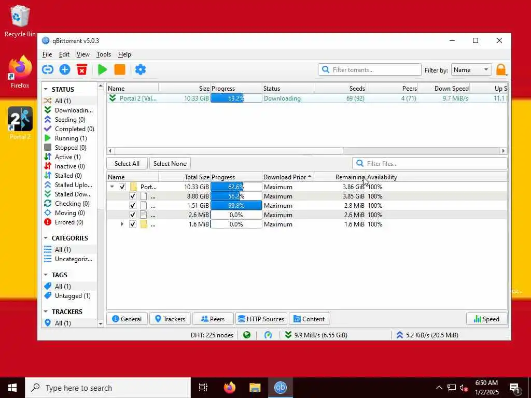Select Stalled Uploading status filter
The image size is (531, 398).
tap(69, 184)
